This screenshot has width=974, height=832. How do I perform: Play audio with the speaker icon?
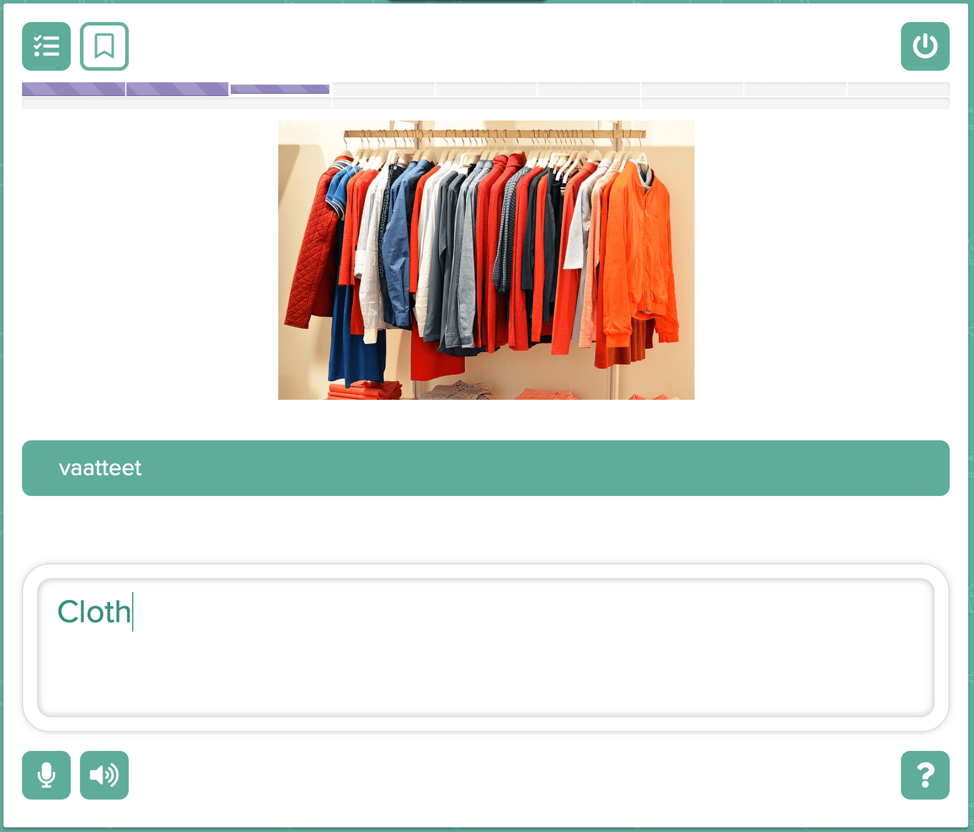(104, 775)
